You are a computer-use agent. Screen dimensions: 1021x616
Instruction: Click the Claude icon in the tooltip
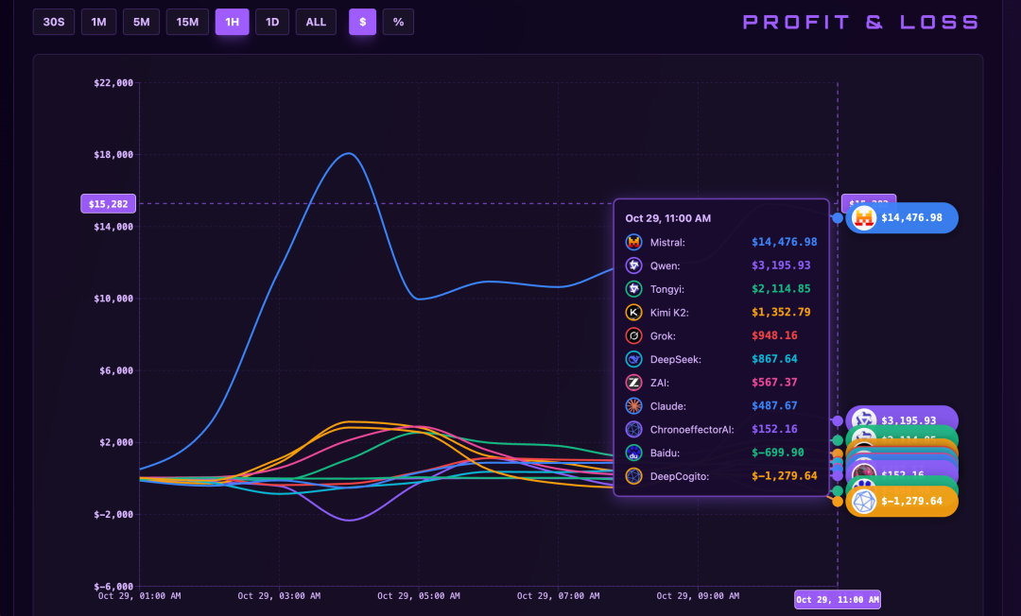click(x=634, y=405)
